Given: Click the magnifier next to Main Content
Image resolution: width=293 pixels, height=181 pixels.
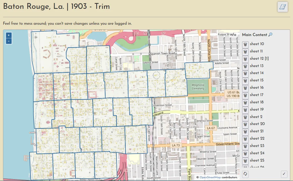Looking at the screenshot, I should click(270, 35).
